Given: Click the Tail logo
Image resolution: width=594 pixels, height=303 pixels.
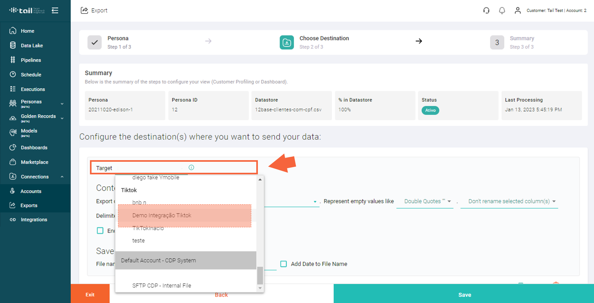Looking at the screenshot, I should pyautogui.click(x=27, y=10).
